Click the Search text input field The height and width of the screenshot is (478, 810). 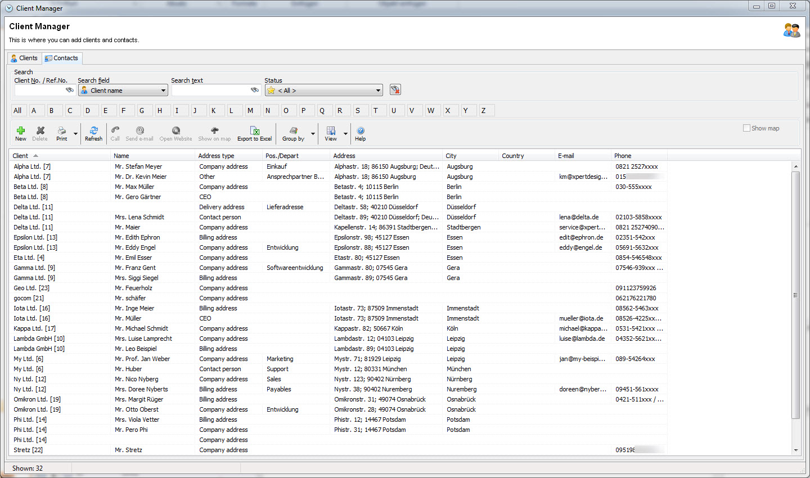(211, 90)
